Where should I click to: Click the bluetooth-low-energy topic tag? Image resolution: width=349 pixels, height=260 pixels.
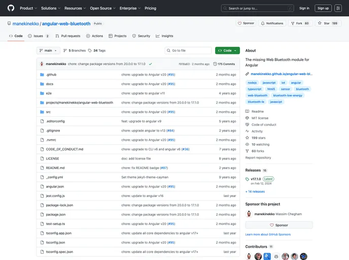288,95
